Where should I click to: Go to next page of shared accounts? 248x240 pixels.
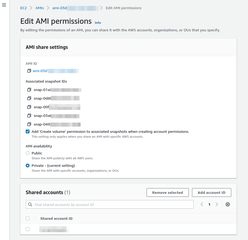(217, 204)
